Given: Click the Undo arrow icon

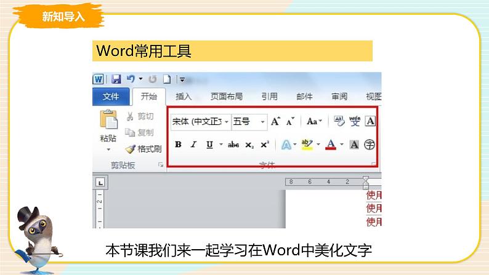Looking at the screenshot, I should click(131, 79).
